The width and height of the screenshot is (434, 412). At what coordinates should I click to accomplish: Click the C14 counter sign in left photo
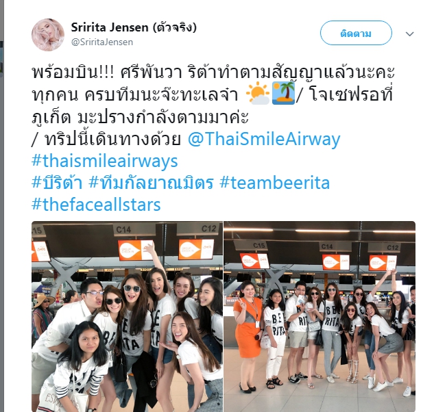pos(123,230)
